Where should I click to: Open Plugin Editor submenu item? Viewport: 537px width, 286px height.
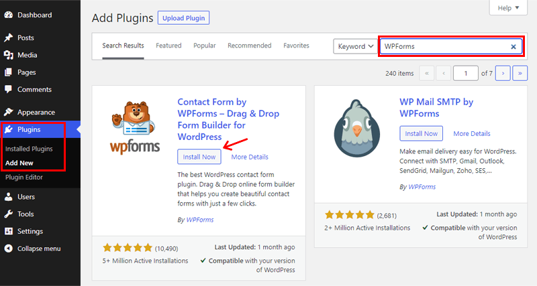point(24,177)
